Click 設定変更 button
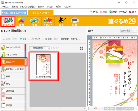This screenshot has height=111, width=138. pos(65,39)
